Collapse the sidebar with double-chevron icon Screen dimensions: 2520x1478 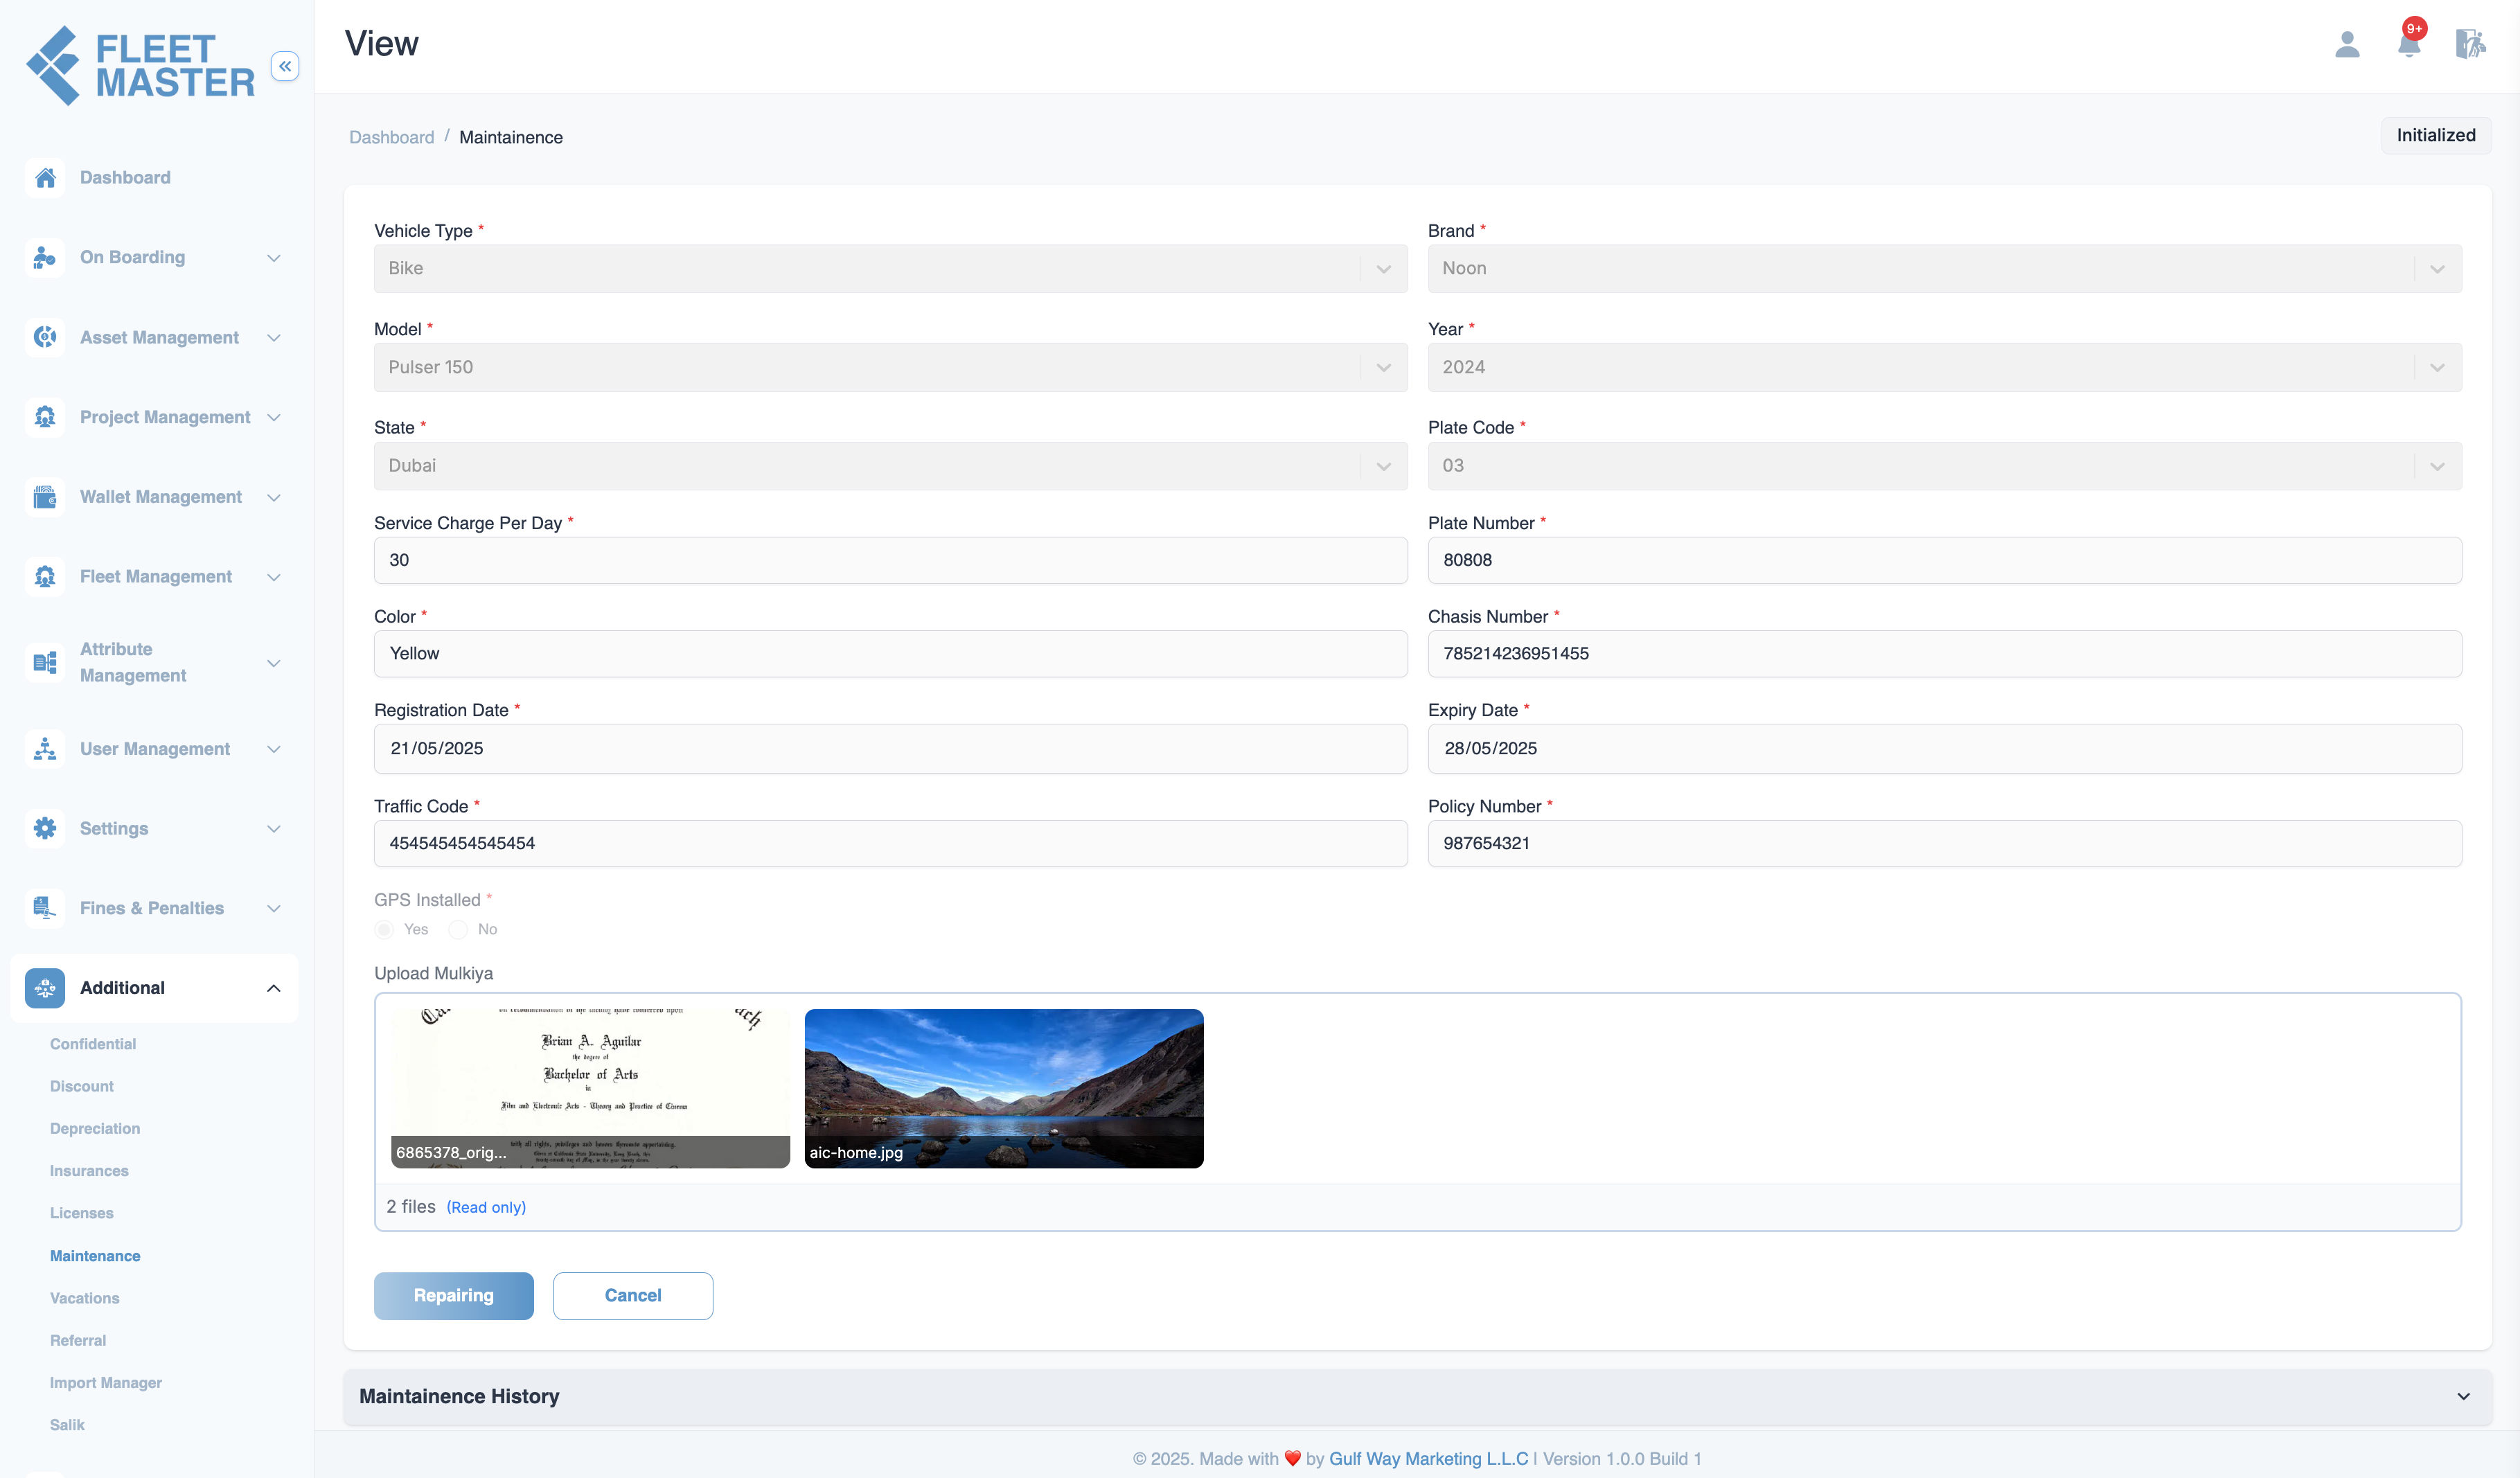(285, 66)
